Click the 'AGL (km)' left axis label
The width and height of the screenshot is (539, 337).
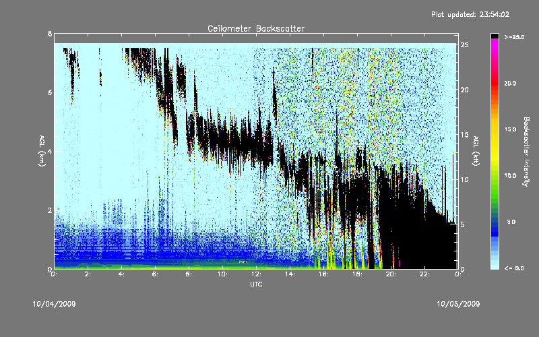tap(42, 151)
